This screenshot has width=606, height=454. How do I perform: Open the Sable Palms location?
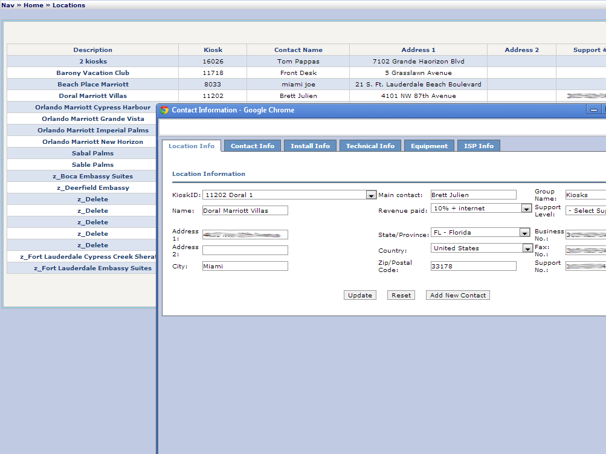tap(93, 165)
